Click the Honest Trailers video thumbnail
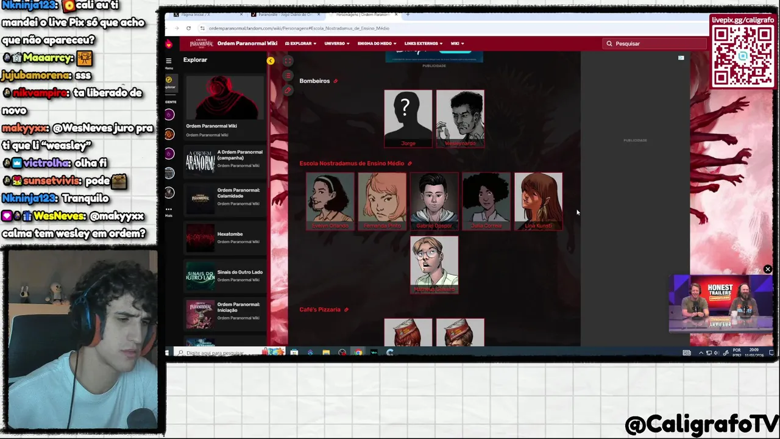The height and width of the screenshot is (439, 780). coord(721,304)
